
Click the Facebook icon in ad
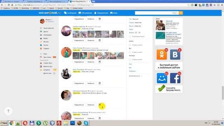tap(175, 78)
